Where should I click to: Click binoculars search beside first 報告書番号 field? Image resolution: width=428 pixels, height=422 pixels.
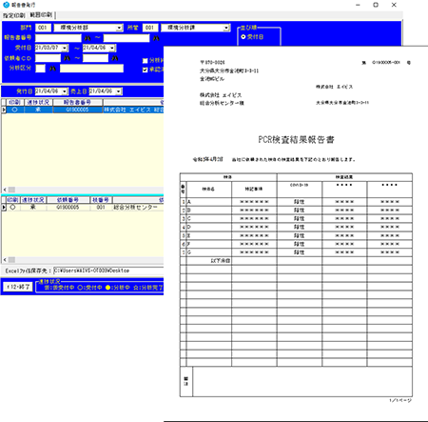(88, 38)
